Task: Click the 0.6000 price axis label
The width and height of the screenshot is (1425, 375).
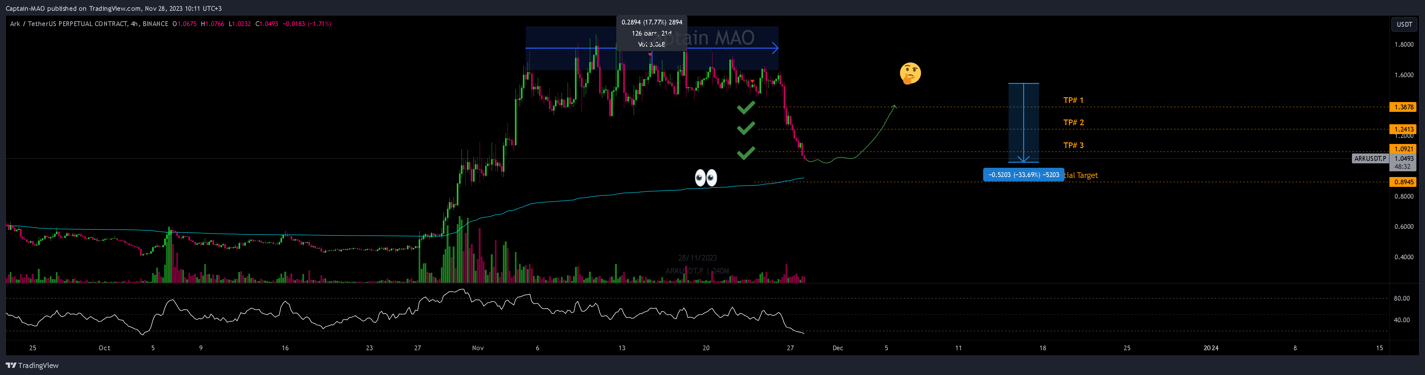Action: (1403, 227)
